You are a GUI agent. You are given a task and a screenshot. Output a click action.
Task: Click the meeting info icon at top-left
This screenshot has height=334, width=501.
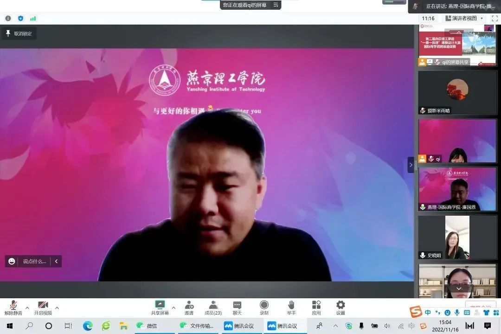(8, 19)
